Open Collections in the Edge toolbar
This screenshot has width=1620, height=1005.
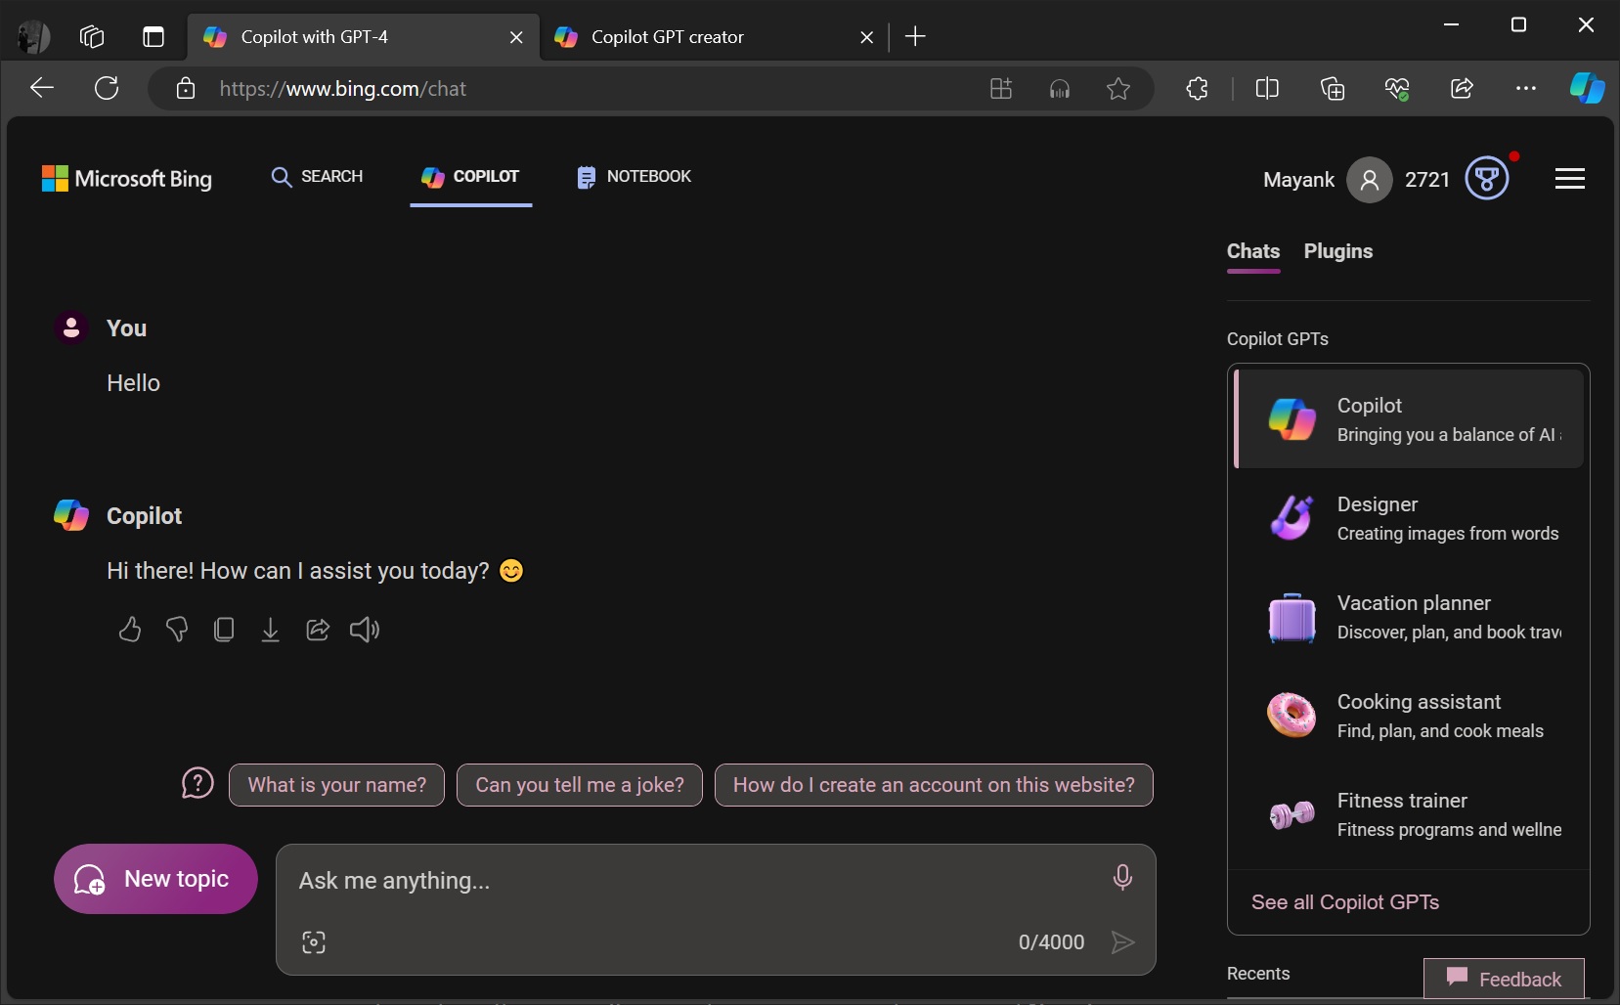click(x=1333, y=89)
